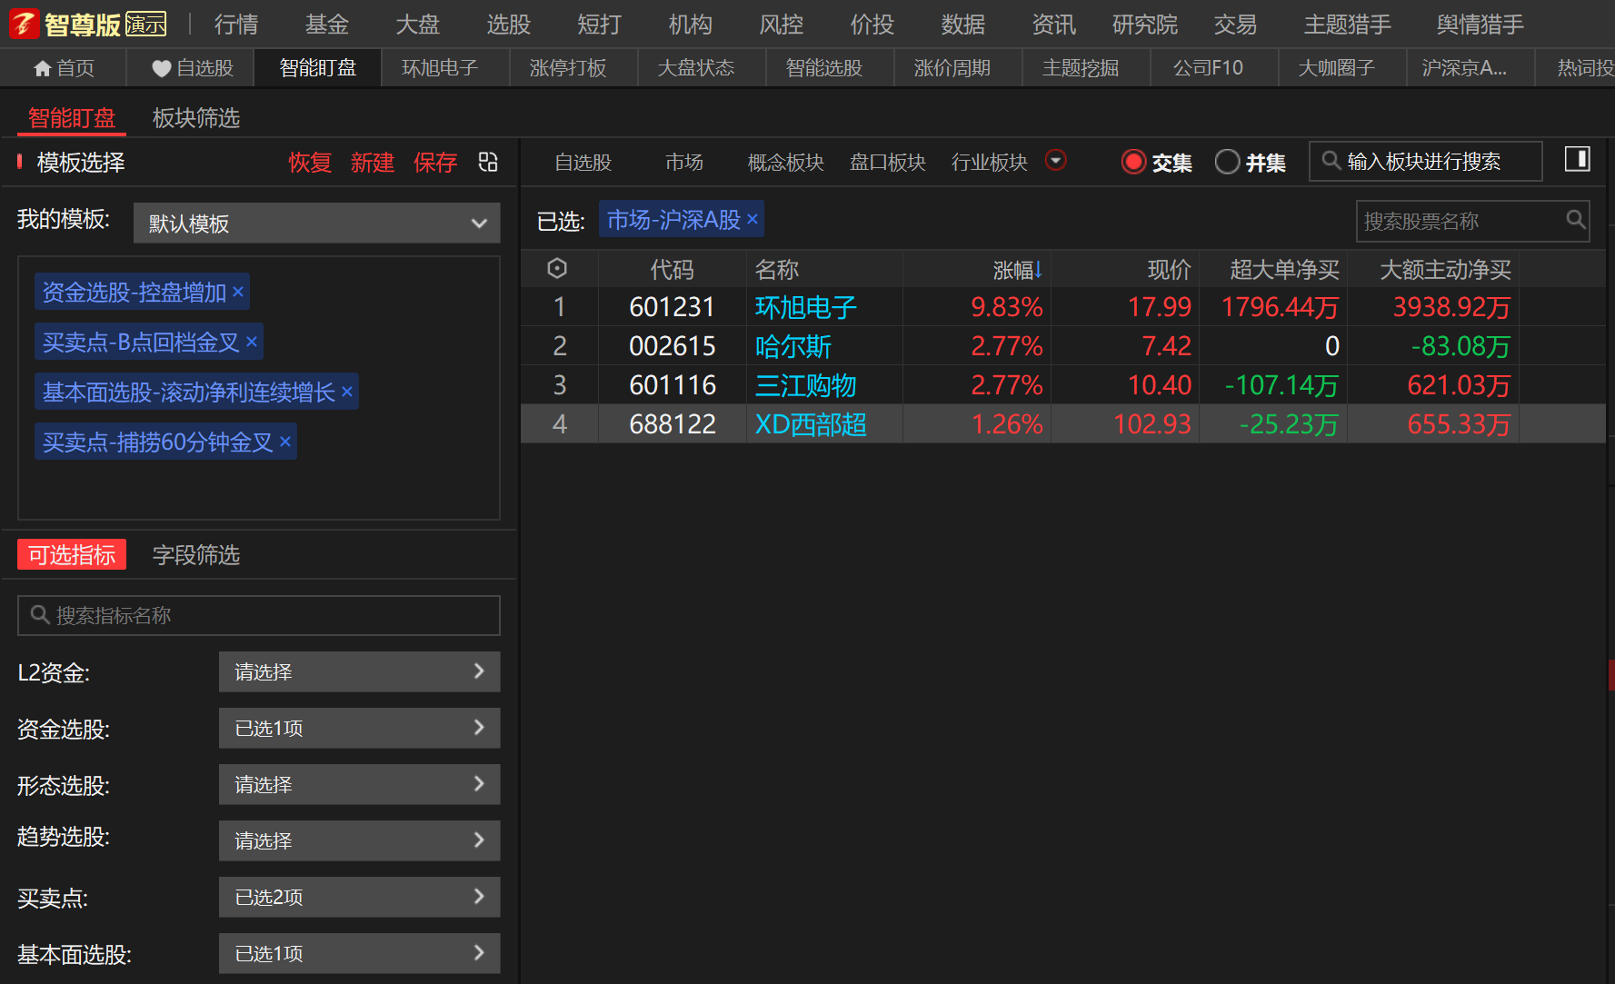Remove the 市场-沪深A股 filter via its x
The image size is (1615, 984).
click(753, 219)
